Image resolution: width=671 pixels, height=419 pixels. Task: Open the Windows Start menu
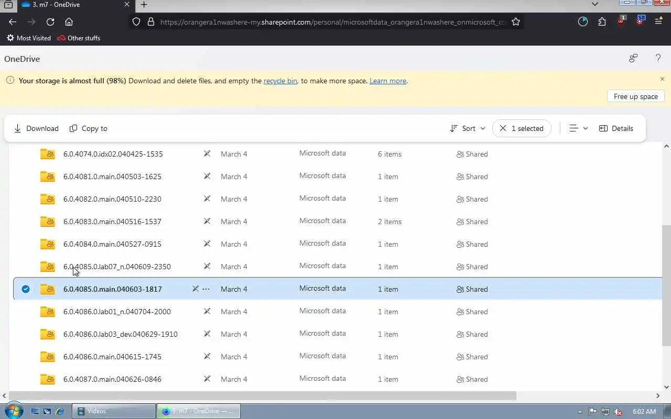(13, 411)
